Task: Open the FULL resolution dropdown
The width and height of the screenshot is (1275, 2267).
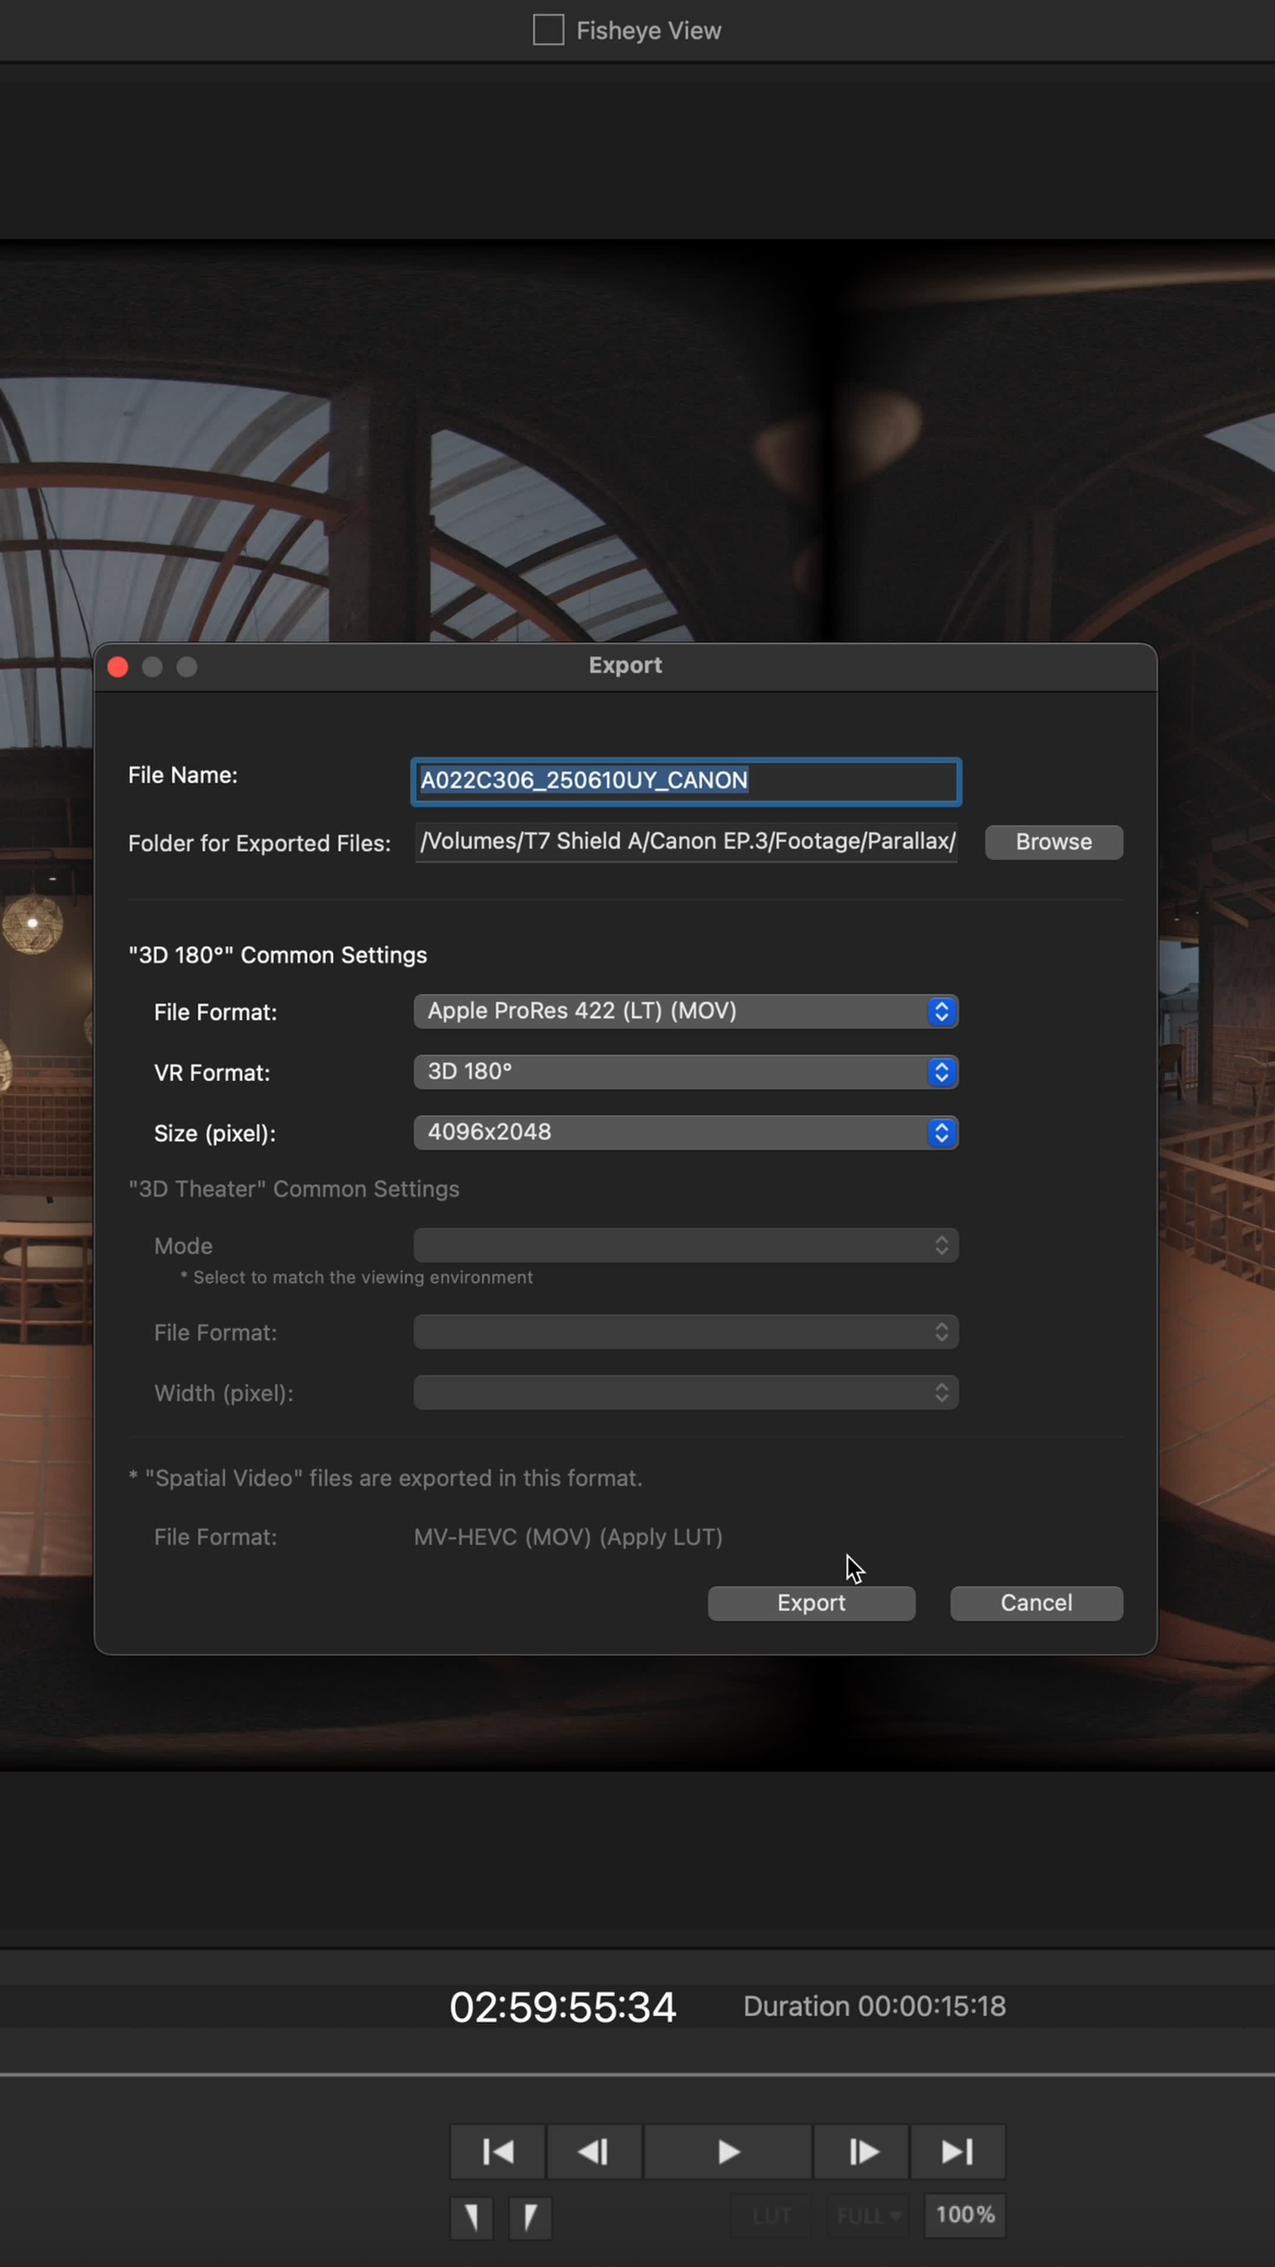Action: click(x=868, y=2216)
